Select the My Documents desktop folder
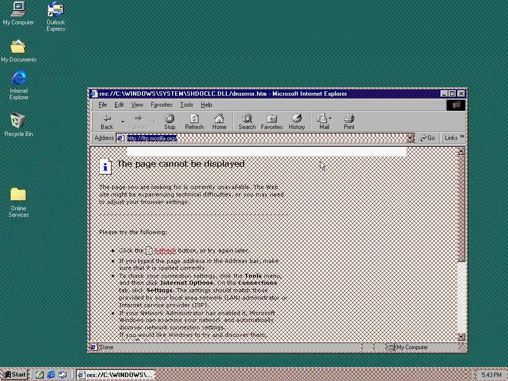508x381 pixels. [x=18, y=51]
